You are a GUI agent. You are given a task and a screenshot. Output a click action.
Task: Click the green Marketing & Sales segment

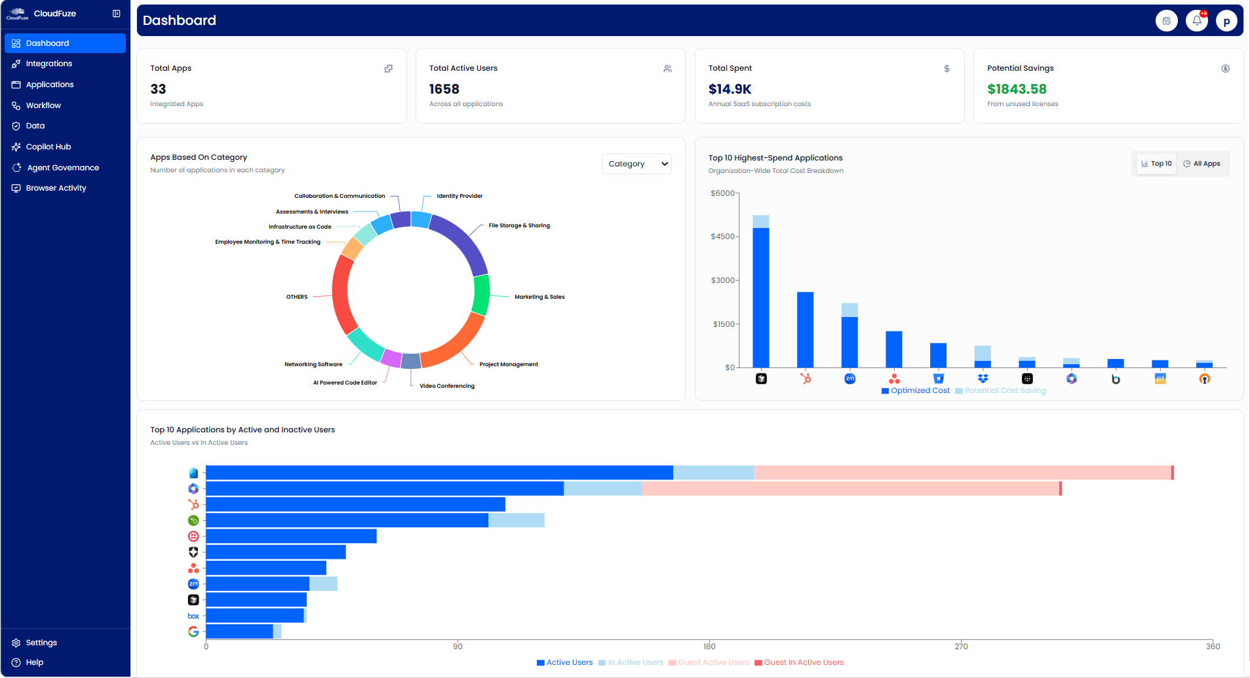482,295
